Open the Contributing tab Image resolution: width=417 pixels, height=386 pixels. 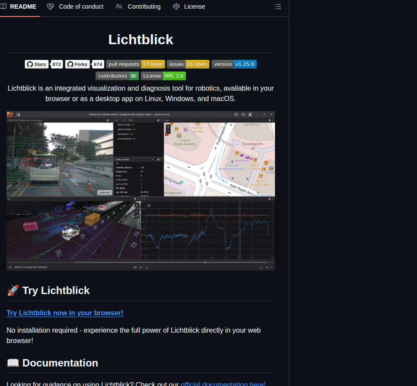tap(138, 7)
